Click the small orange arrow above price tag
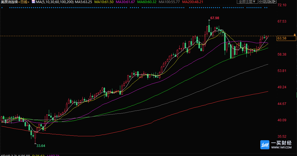 294,35
